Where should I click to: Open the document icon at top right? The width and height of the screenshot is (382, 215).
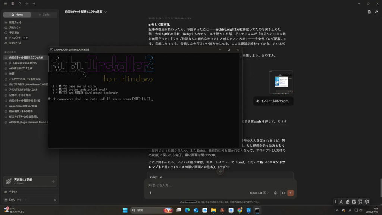369,12
